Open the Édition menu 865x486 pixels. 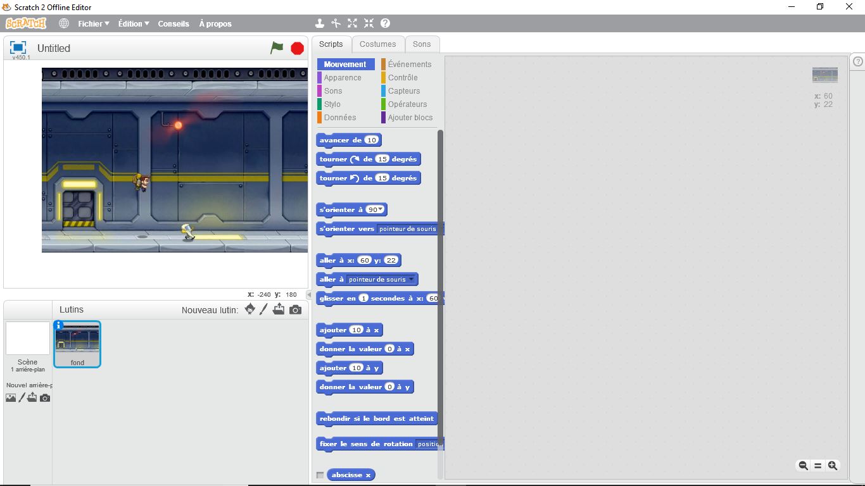point(134,23)
